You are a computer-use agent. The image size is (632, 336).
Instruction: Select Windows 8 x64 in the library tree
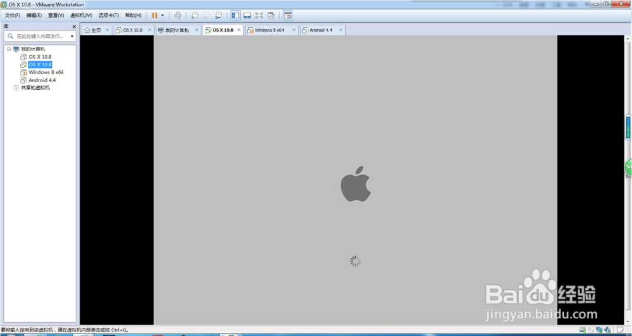[x=46, y=72]
